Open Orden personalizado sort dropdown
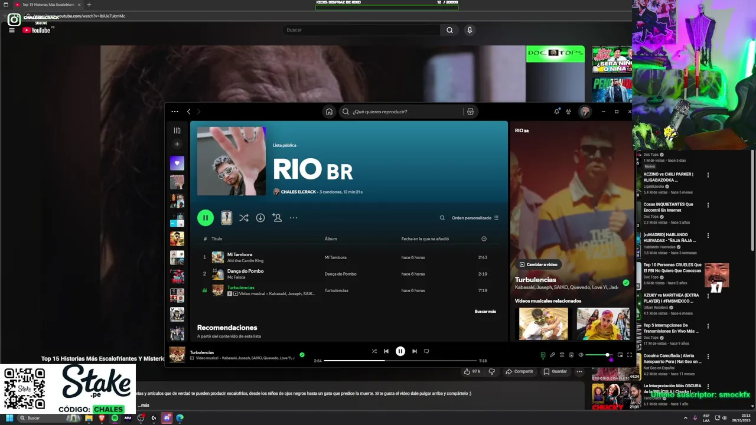Screen dimensions: 756x425 [x=475, y=218]
